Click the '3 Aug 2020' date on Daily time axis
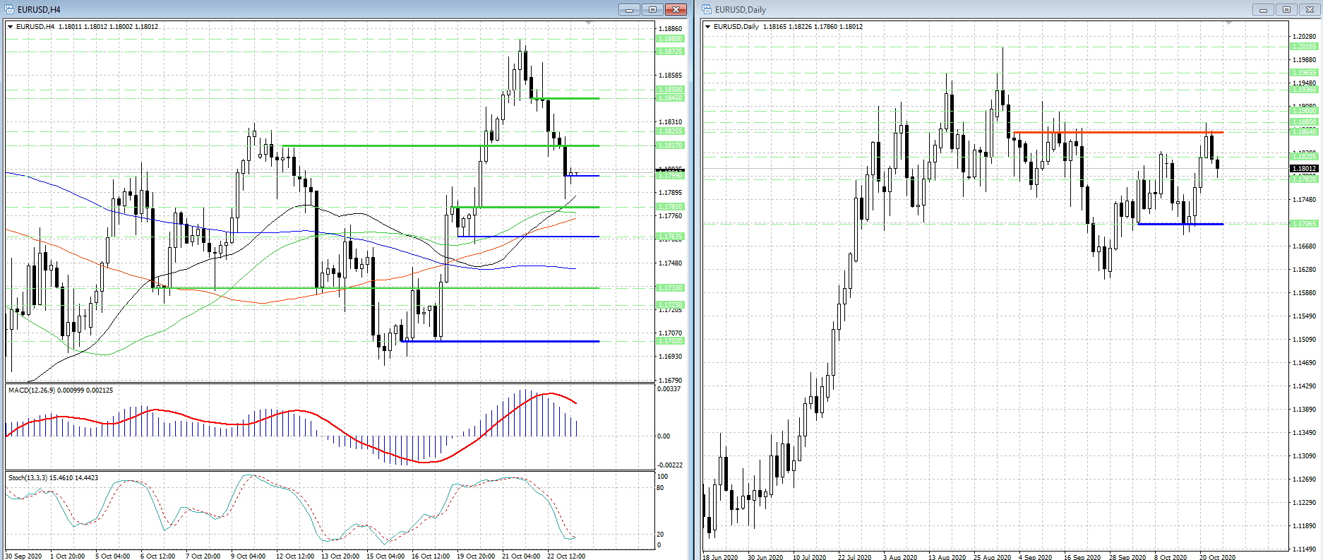The height and width of the screenshot is (560, 1323). pos(900,557)
